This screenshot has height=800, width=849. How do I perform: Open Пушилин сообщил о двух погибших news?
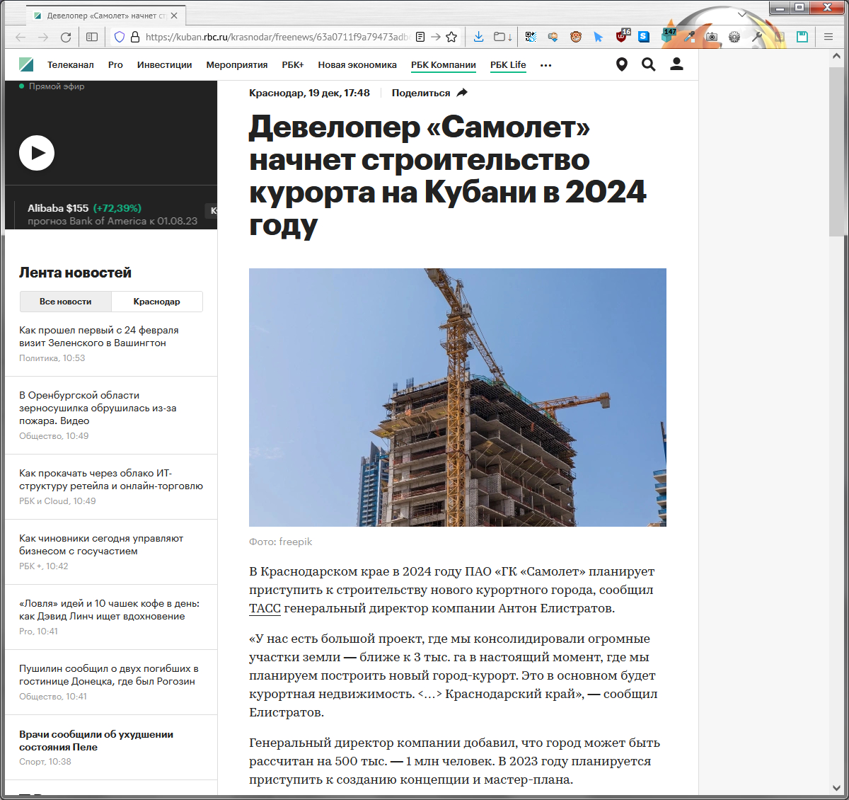[109, 675]
